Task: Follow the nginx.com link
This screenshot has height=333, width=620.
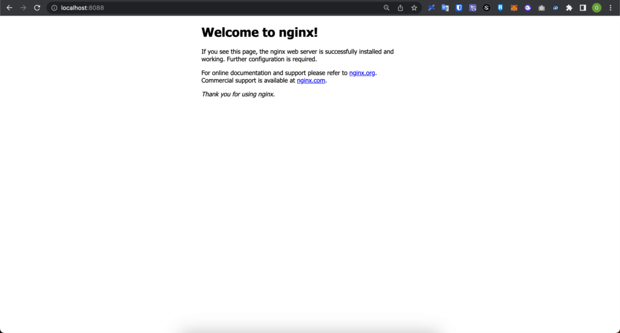Action: pos(311,81)
